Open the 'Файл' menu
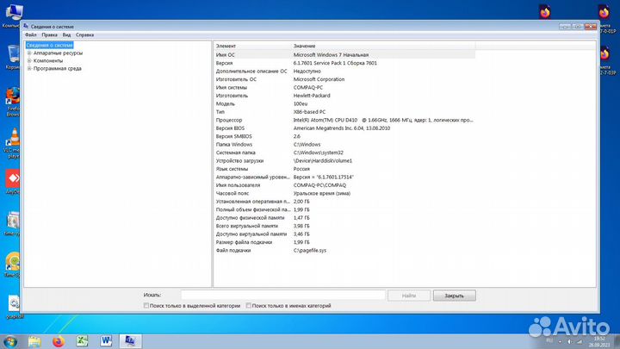 click(x=30, y=34)
